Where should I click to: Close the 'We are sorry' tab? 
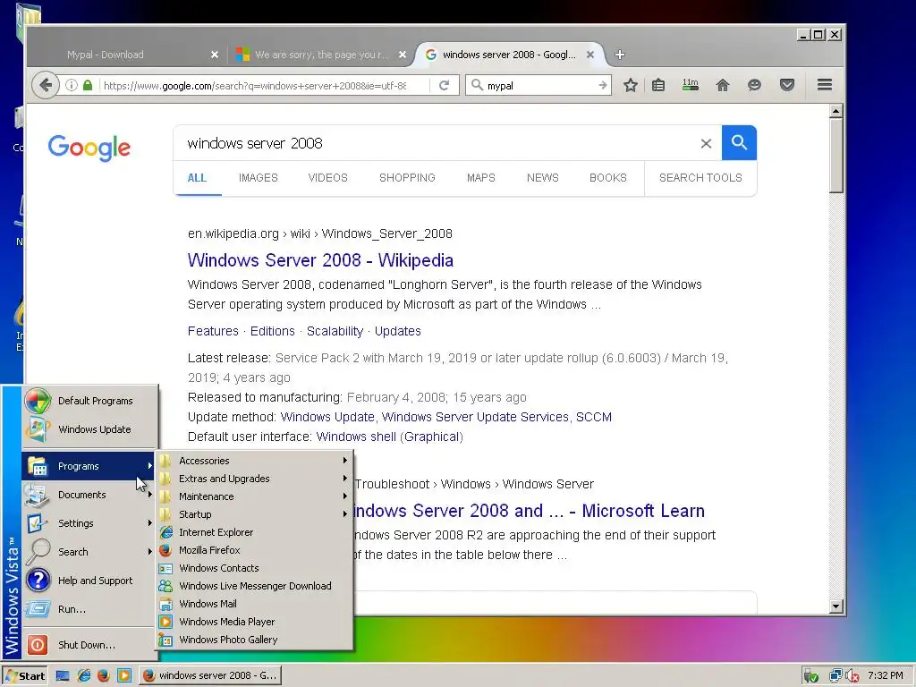coord(403,55)
